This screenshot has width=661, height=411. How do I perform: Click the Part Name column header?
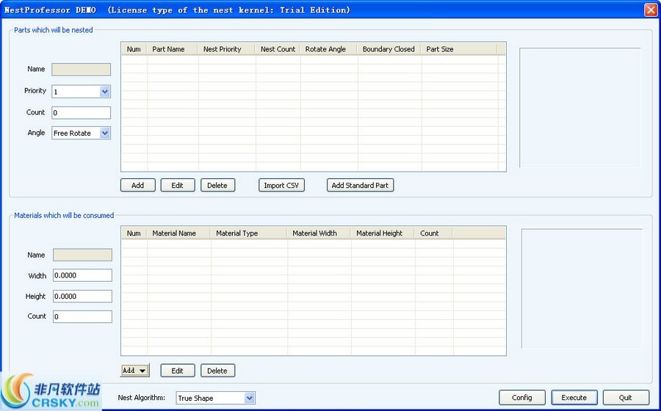click(x=173, y=49)
